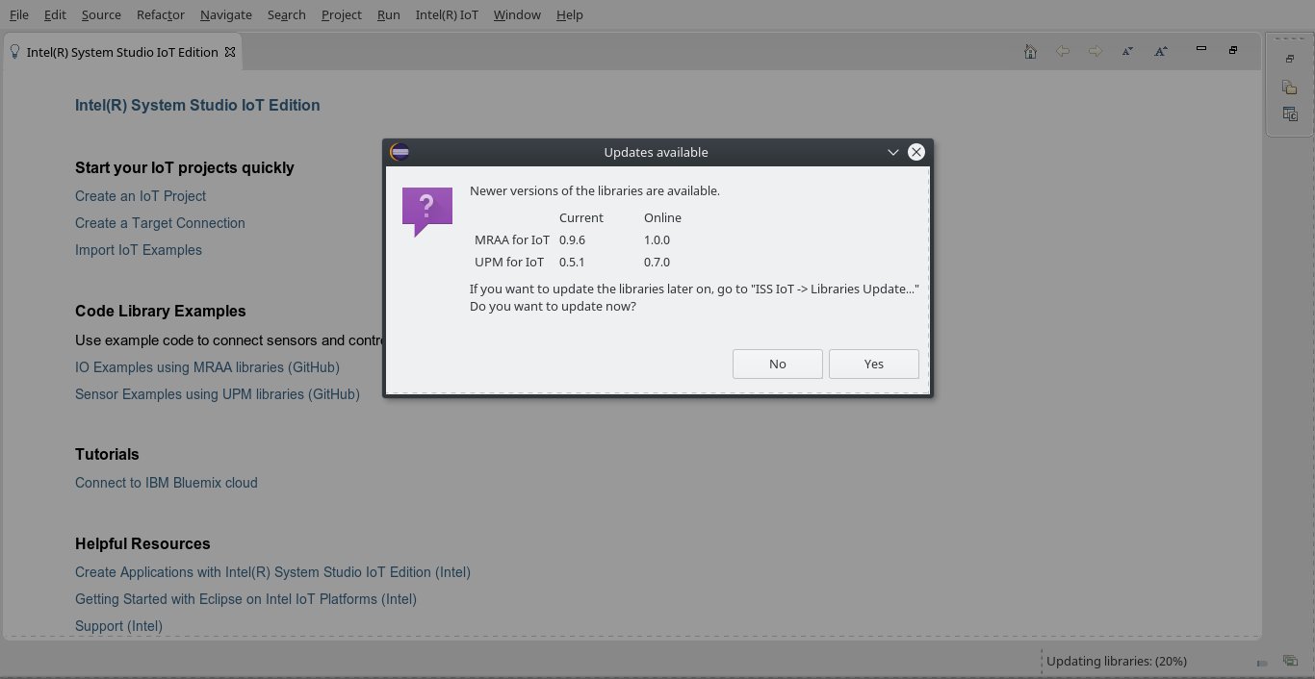Click the Newer versions of the libraries message
This screenshot has width=1315, height=679.
pyautogui.click(x=595, y=190)
